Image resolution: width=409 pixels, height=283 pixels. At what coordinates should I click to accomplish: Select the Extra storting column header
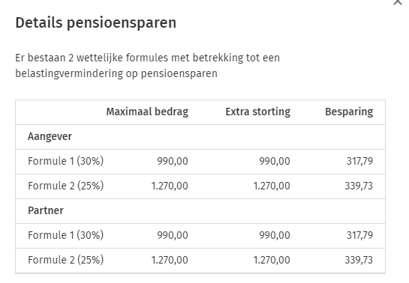click(257, 112)
